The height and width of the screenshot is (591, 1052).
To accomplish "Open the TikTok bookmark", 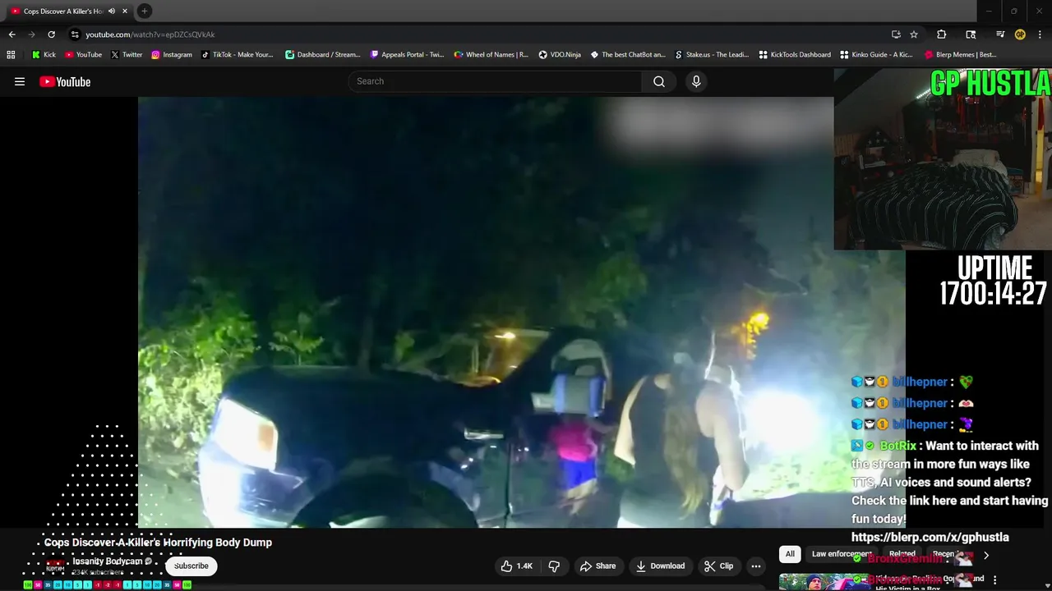I will coord(237,55).
